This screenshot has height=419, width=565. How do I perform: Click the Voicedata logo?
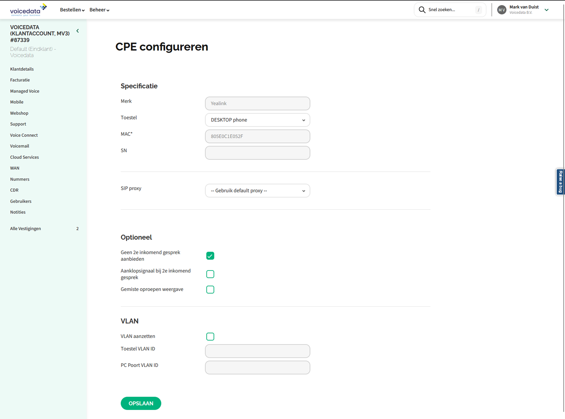28,10
